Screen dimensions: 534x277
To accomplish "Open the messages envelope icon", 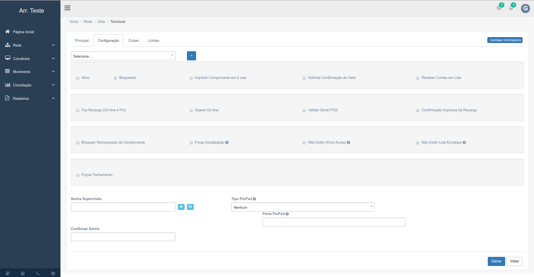I will [499, 8].
